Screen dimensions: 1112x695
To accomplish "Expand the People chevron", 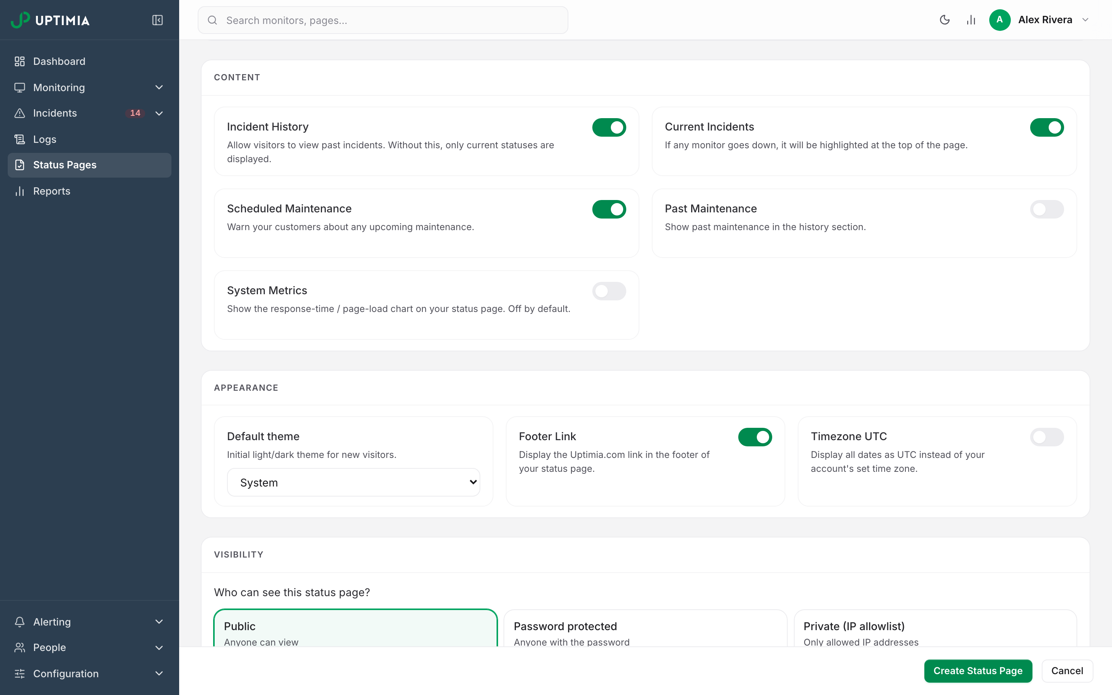I will coord(159,648).
